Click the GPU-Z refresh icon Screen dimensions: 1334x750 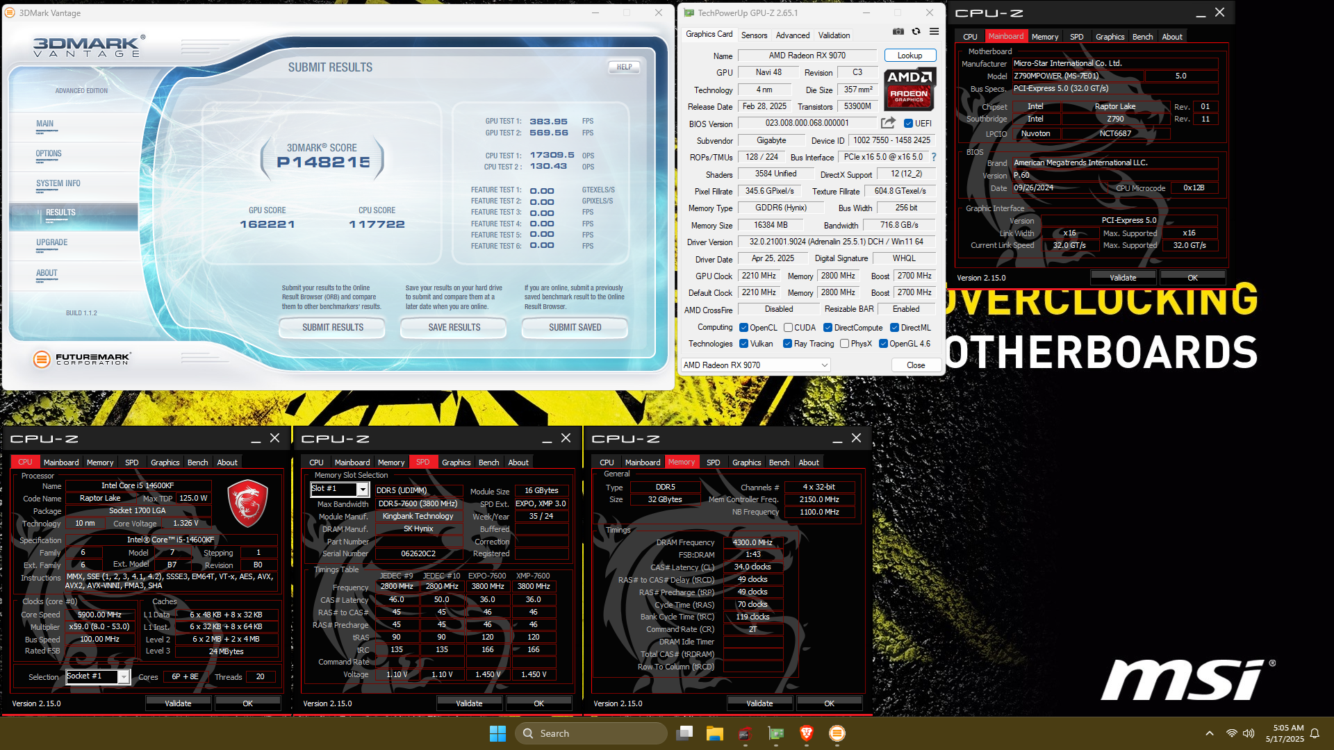click(x=916, y=31)
